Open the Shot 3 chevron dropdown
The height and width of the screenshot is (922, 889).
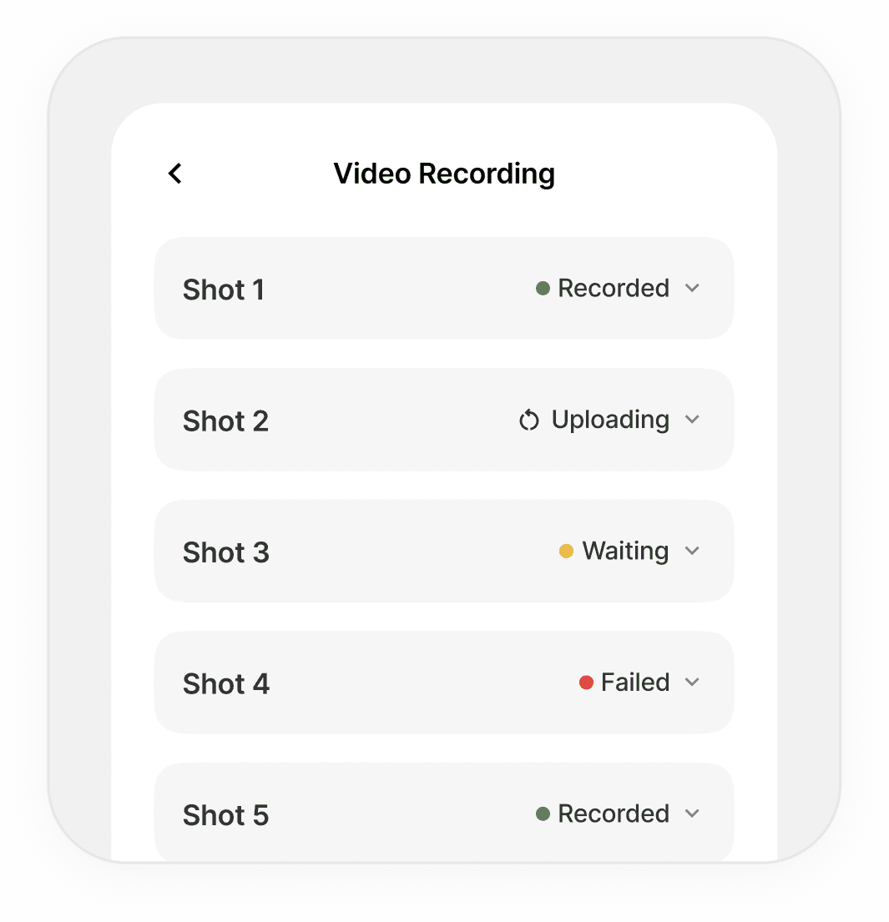692,552
